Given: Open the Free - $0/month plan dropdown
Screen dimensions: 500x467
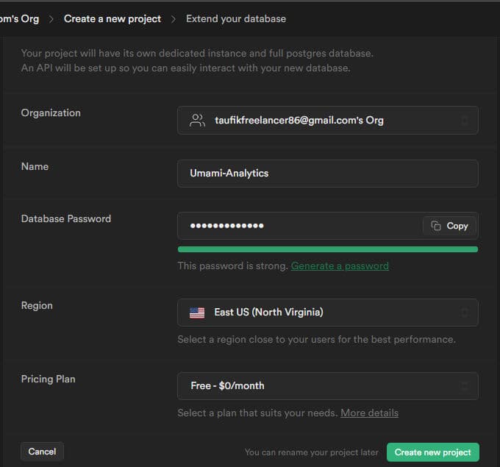Looking at the screenshot, I should pyautogui.click(x=327, y=386).
